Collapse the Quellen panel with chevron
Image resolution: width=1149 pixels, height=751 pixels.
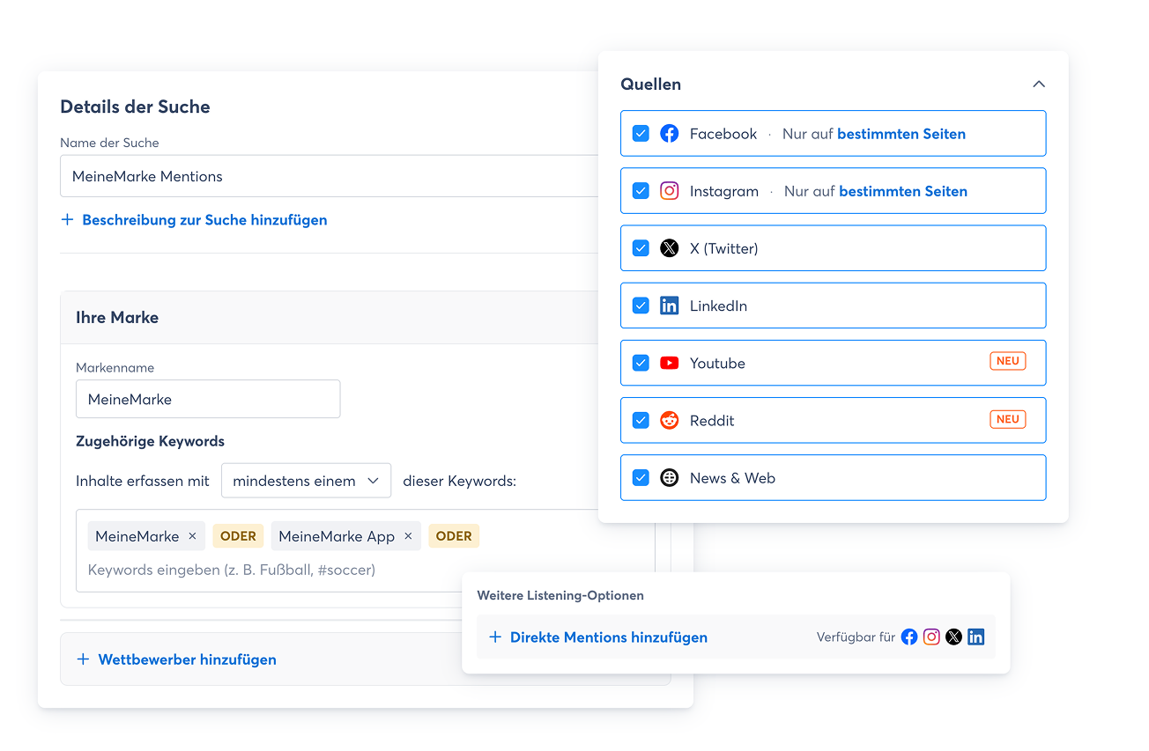pos(1039,85)
